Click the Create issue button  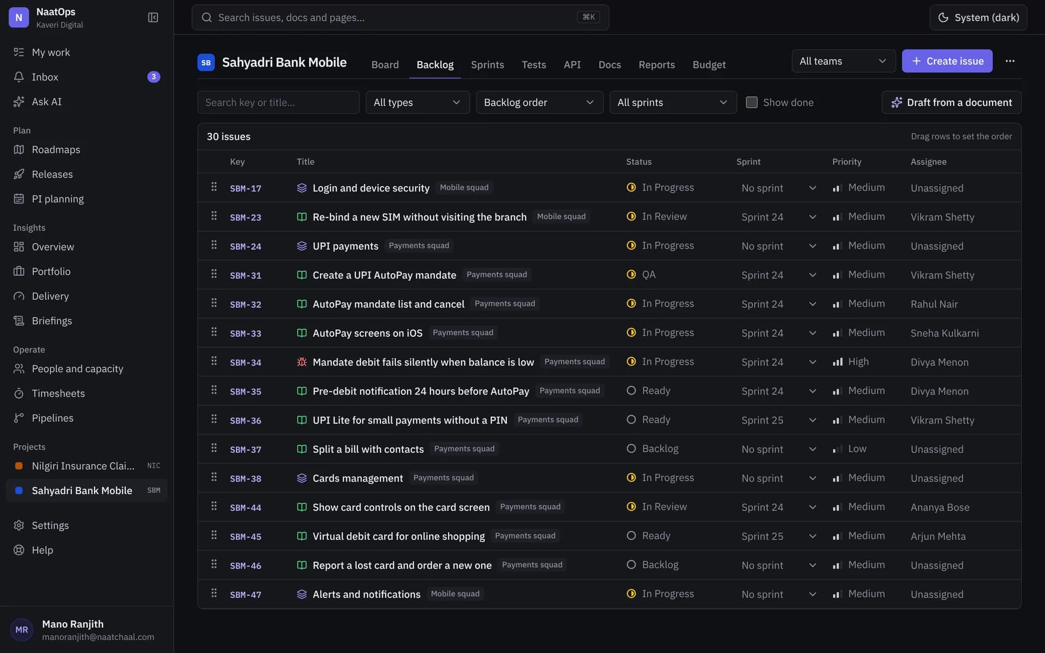pos(947,61)
